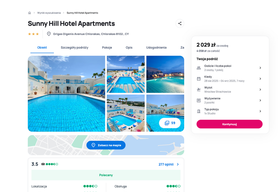Click the calendar icon next to Kiedy
This screenshot has height=192, width=278.
pyautogui.click(x=199, y=79)
